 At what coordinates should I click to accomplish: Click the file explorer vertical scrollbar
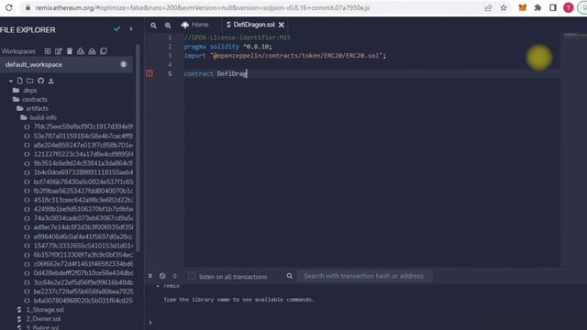pos(138,148)
